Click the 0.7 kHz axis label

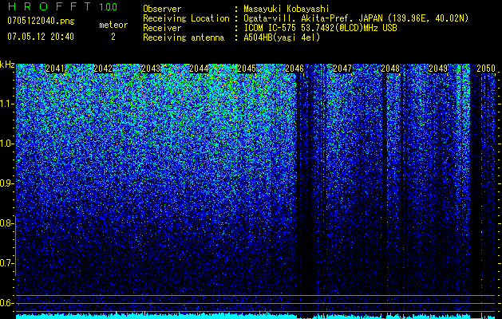(x=6, y=263)
